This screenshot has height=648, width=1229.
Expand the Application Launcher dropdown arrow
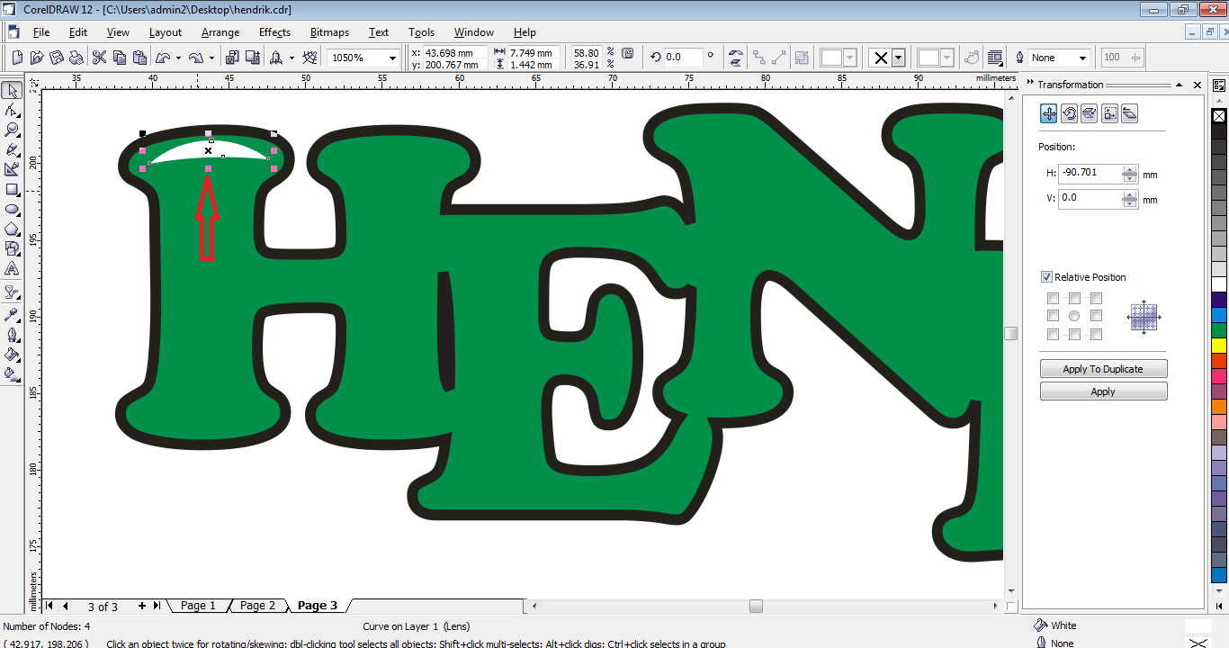coord(292,58)
